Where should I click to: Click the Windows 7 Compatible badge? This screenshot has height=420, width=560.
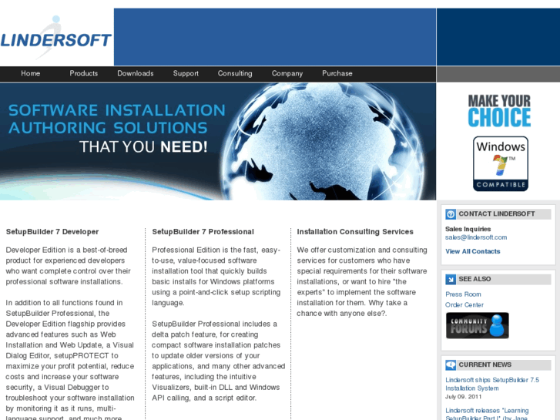point(501,163)
